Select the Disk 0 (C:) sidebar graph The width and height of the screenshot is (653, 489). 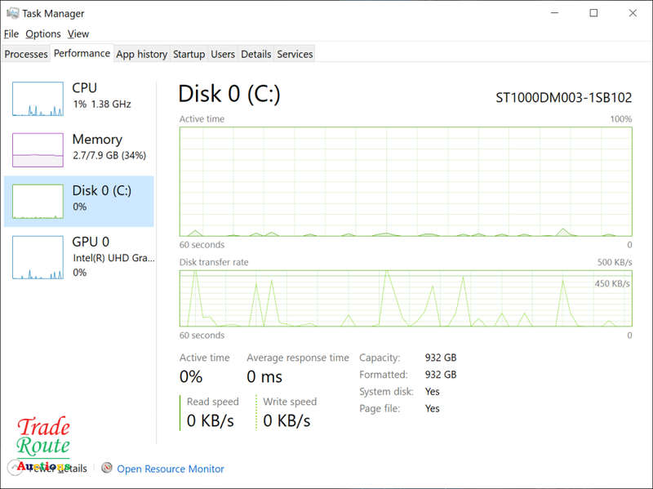coord(38,202)
